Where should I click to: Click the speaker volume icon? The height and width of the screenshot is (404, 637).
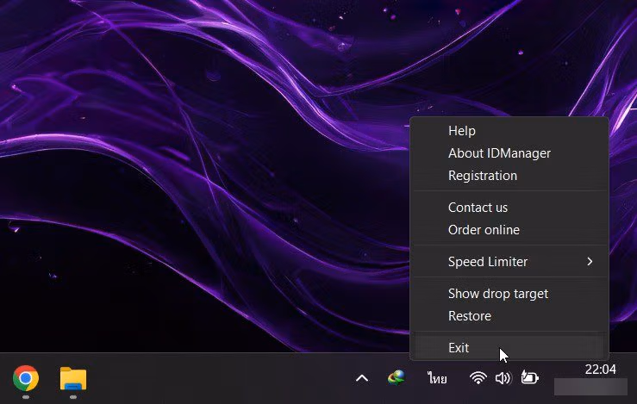pos(503,378)
